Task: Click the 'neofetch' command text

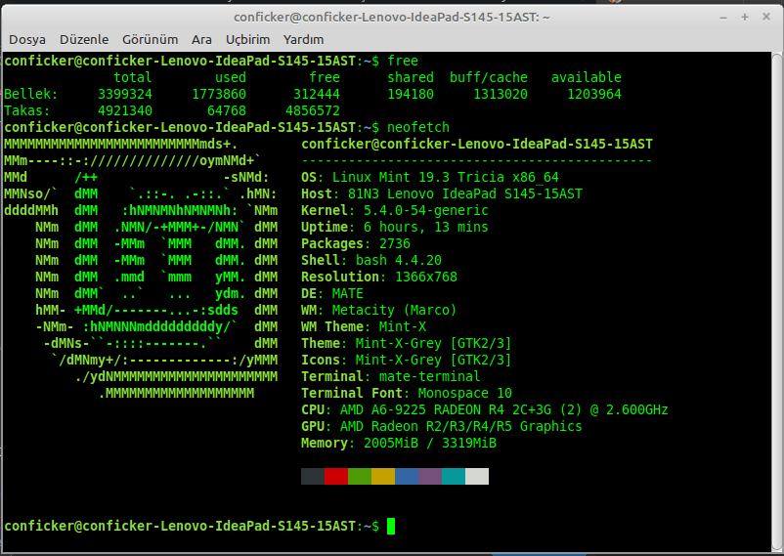Action: tap(418, 127)
